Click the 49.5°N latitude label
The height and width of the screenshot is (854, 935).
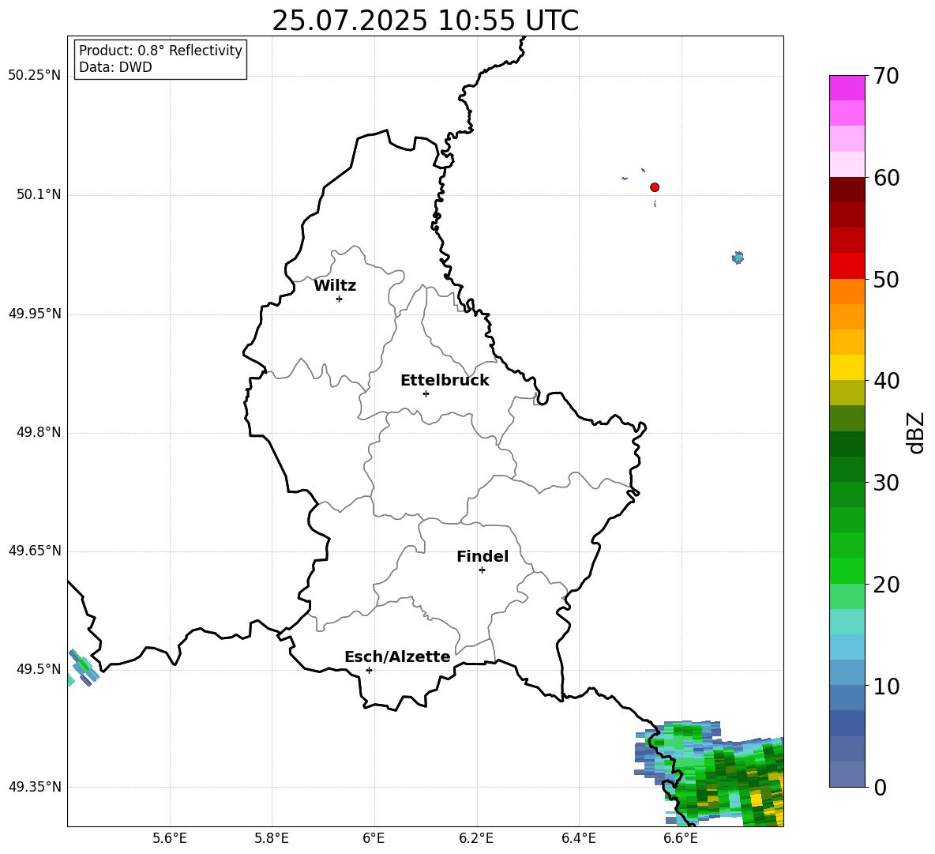[39, 669]
